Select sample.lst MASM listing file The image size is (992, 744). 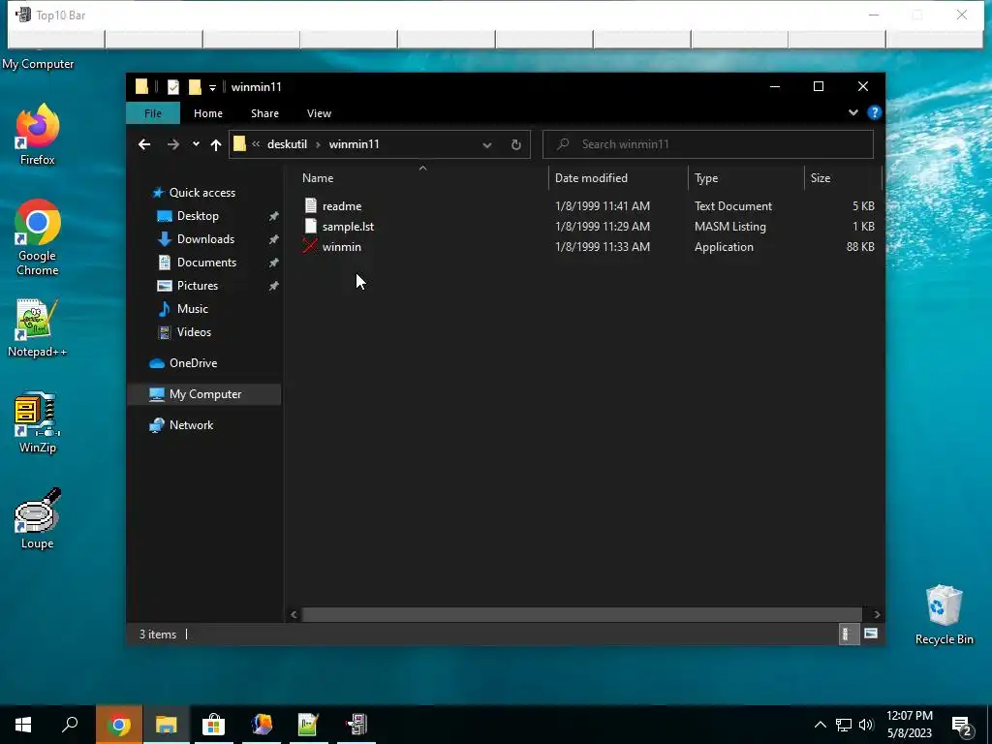point(348,227)
